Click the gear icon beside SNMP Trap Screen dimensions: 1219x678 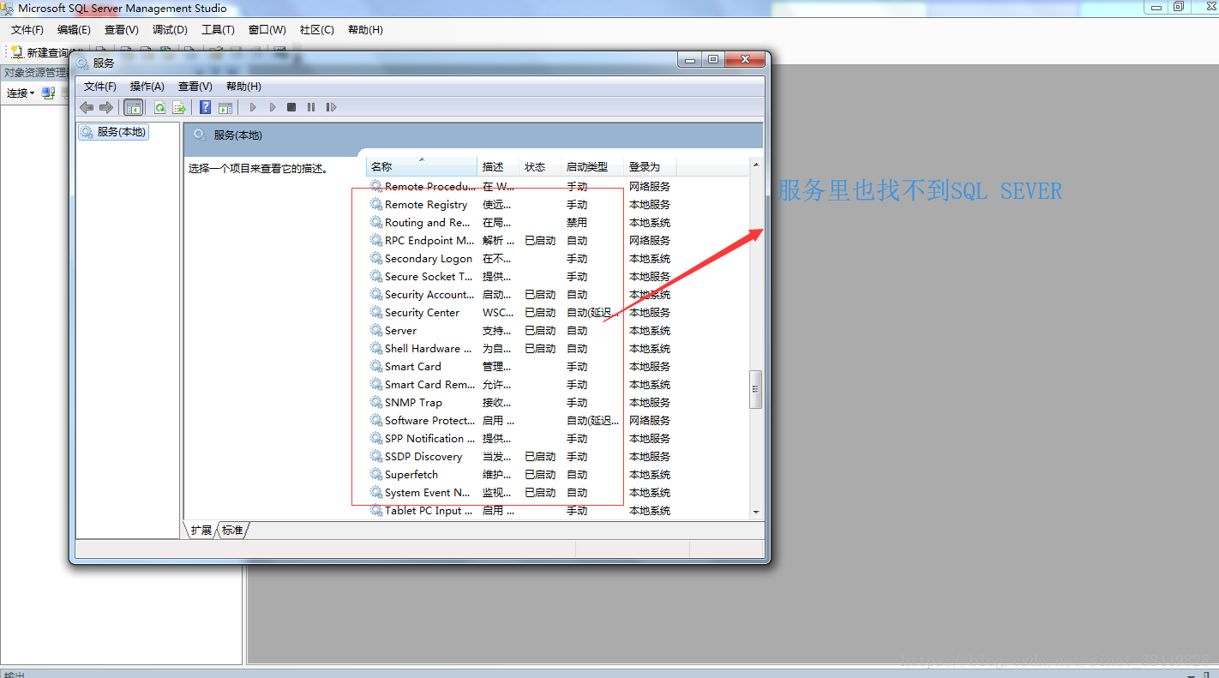[375, 402]
